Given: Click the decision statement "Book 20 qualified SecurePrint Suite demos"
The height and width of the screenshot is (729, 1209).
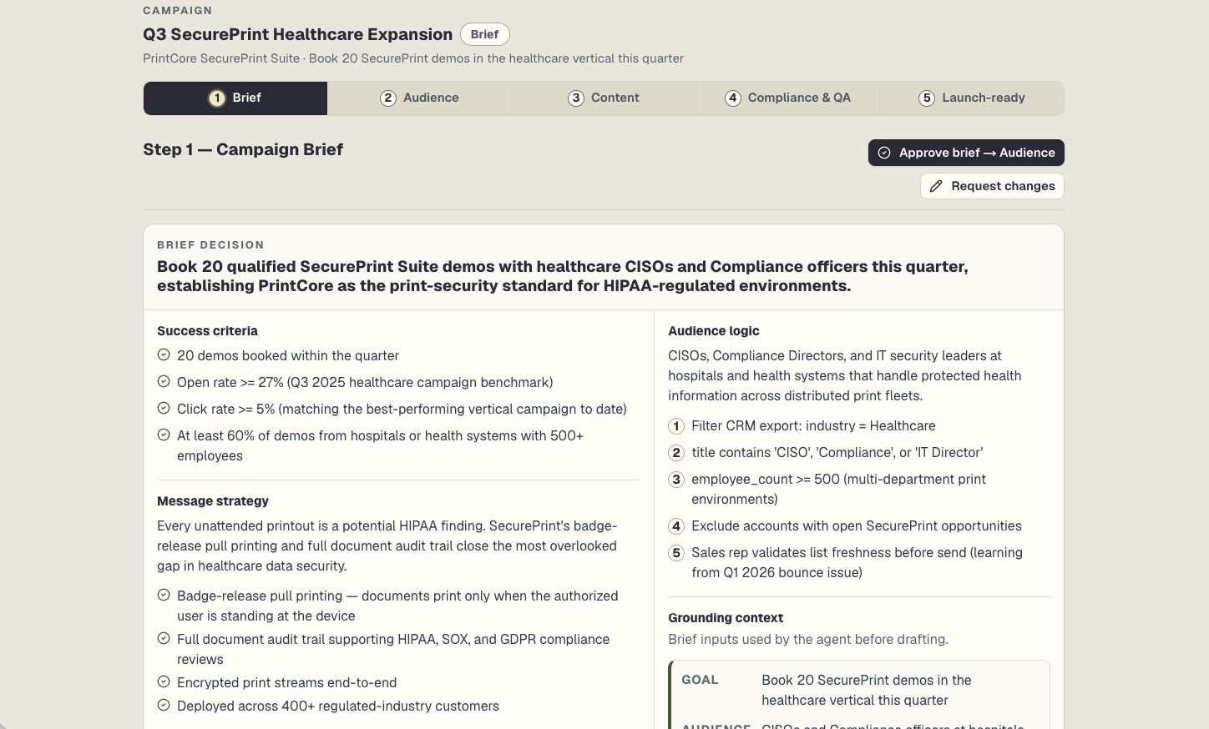Looking at the screenshot, I should click(563, 276).
